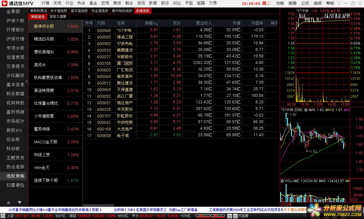The width and height of the screenshot is (364, 219).
Task: Select the mtm金叉 strategy
Action: click(56, 168)
